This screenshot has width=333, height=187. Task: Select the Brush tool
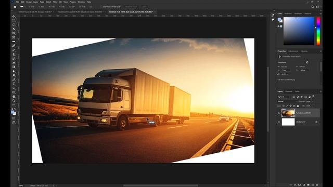14,50
